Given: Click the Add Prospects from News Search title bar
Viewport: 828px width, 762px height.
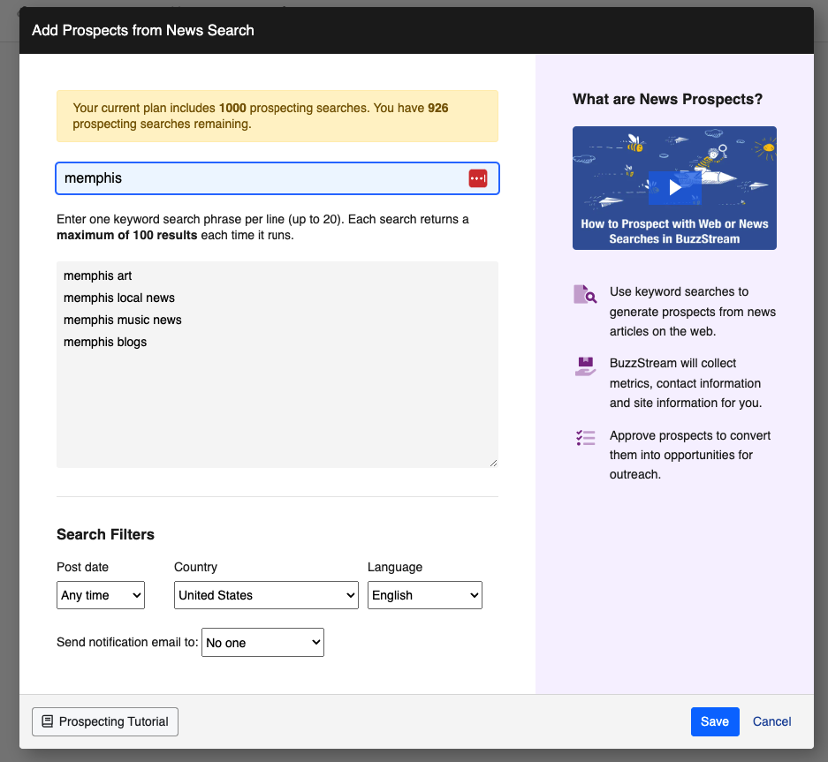Looking at the screenshot, I should coord(144,30).
